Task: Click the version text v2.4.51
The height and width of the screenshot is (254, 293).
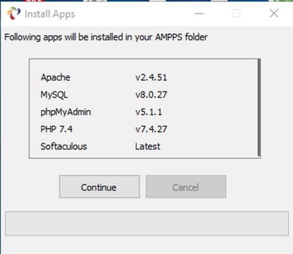Action: tap(151, 77)
